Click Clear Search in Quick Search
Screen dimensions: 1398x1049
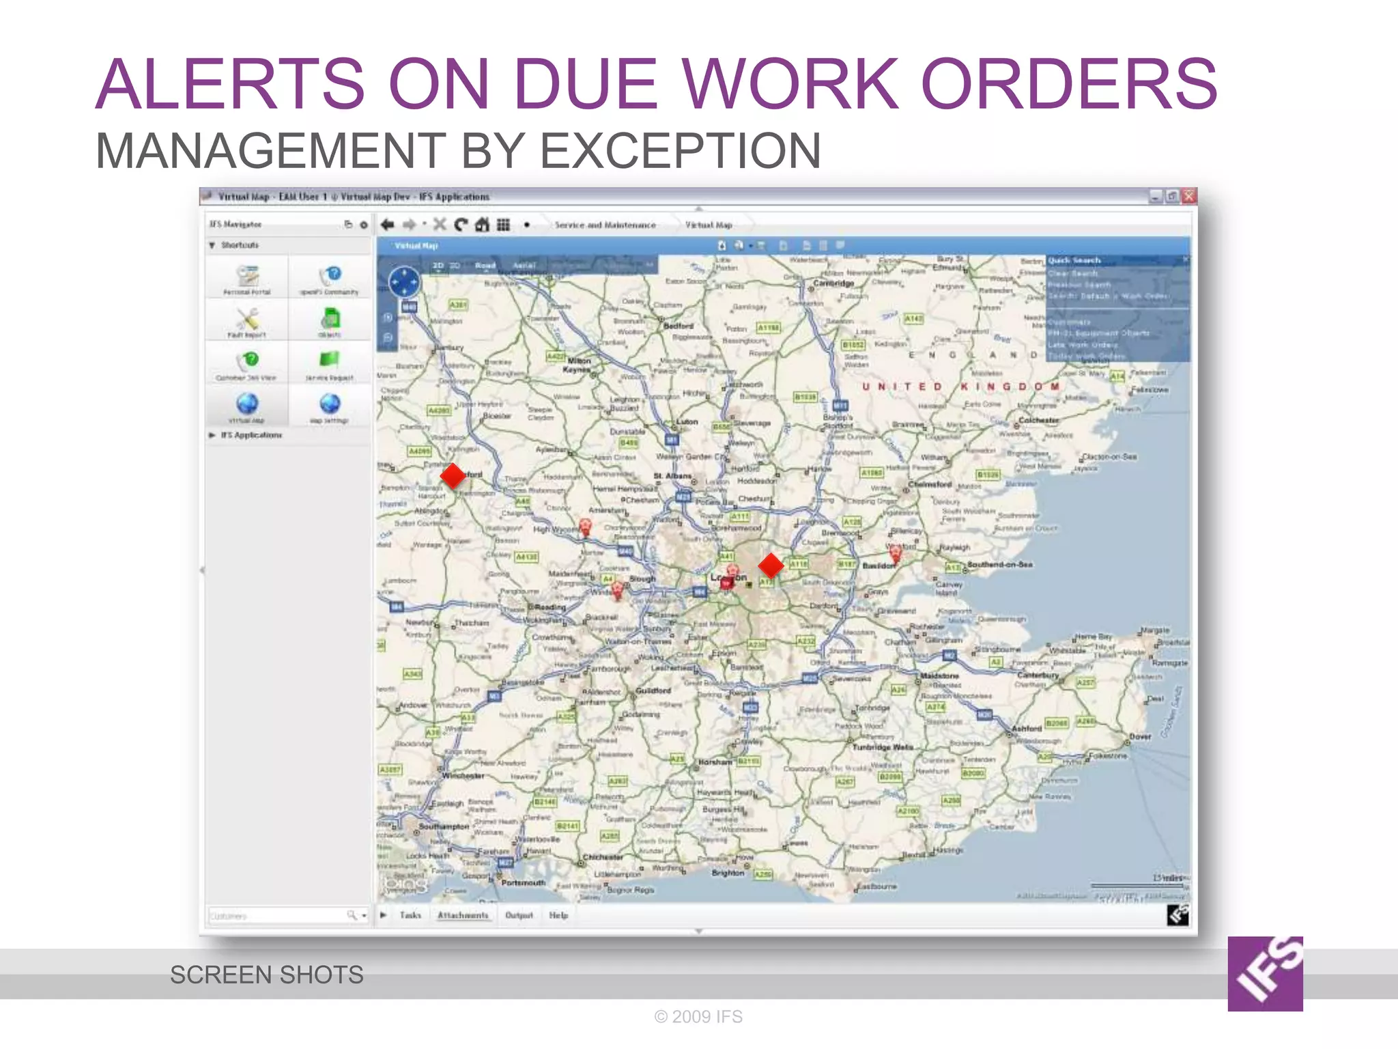pyautogui.click(x=1073, y=273)
